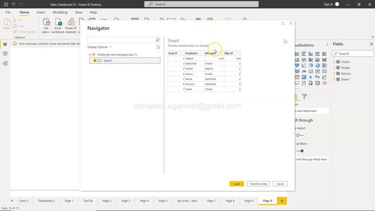
Task: Collapse Employee and manager.xlsx tree node
Action: coord(90,55)
